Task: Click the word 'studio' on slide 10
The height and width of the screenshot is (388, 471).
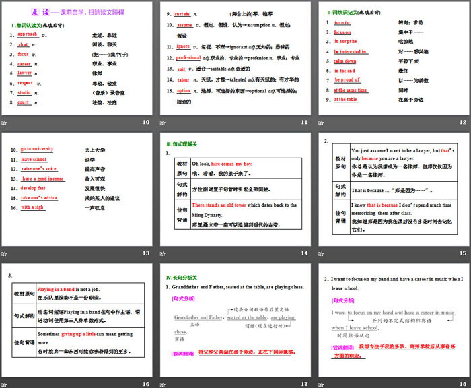Action: point(24,93)
